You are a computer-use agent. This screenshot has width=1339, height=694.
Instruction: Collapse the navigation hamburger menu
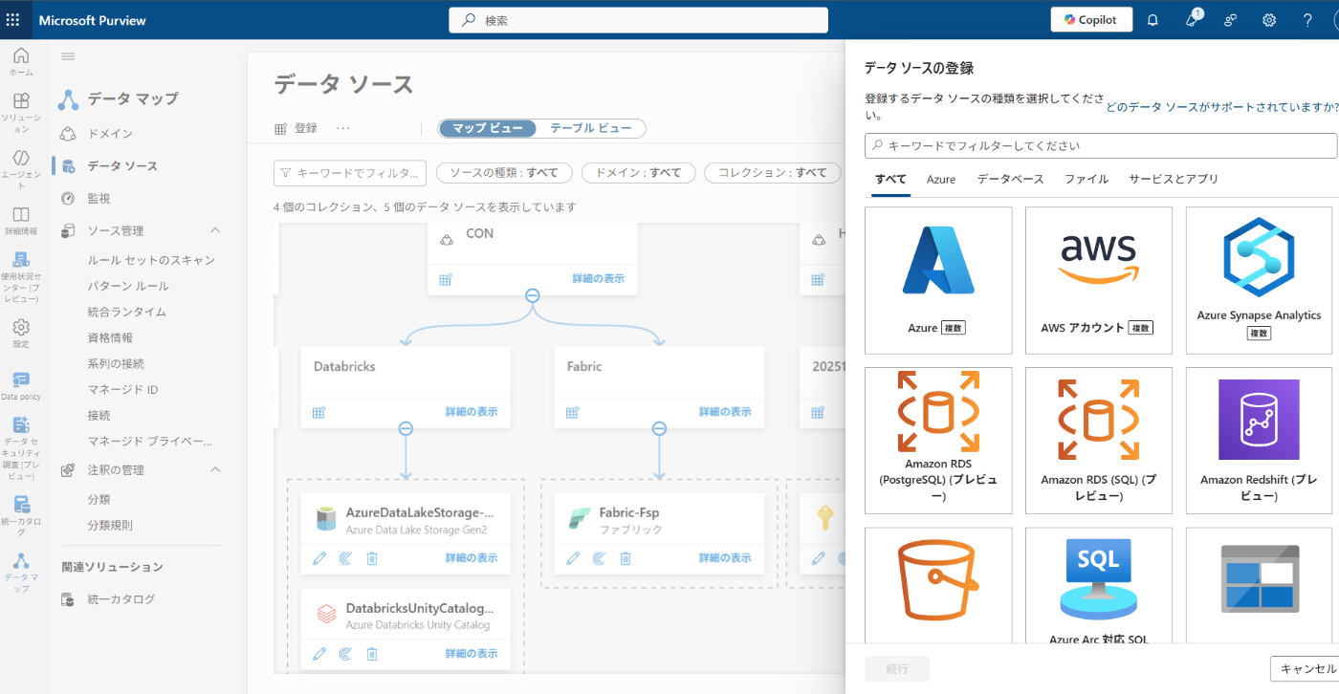click(68, 56)
